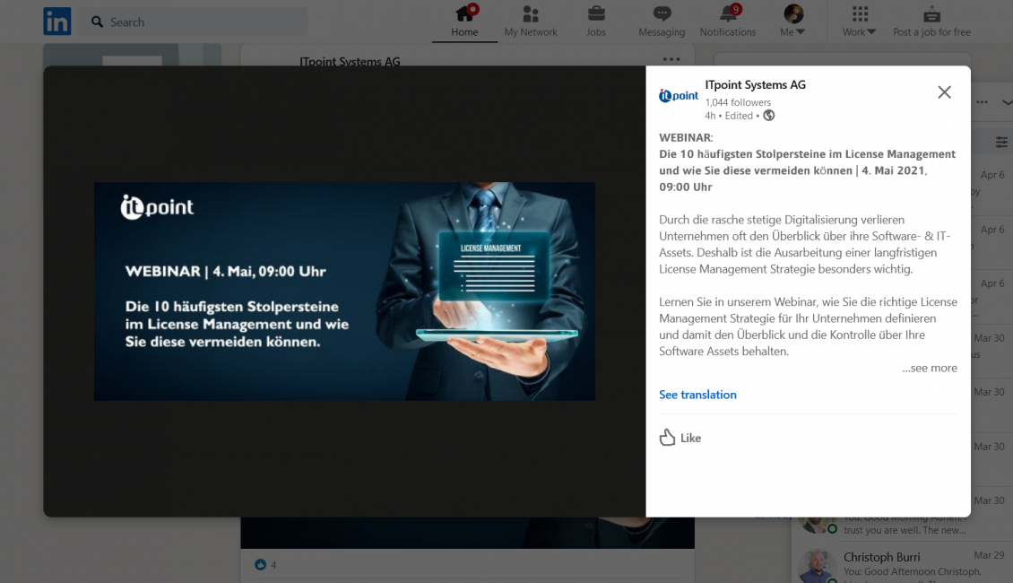Expand post text with see more
This screenshot has width=1013, height=583.
point(930,368)
